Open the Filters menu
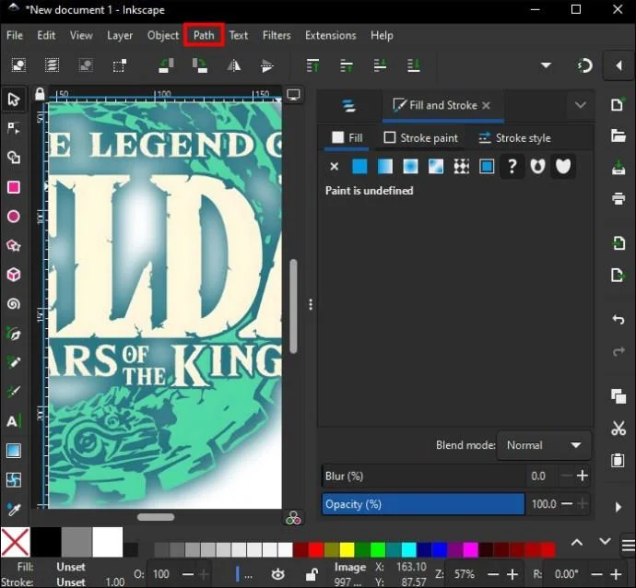 tap(277, 35)
